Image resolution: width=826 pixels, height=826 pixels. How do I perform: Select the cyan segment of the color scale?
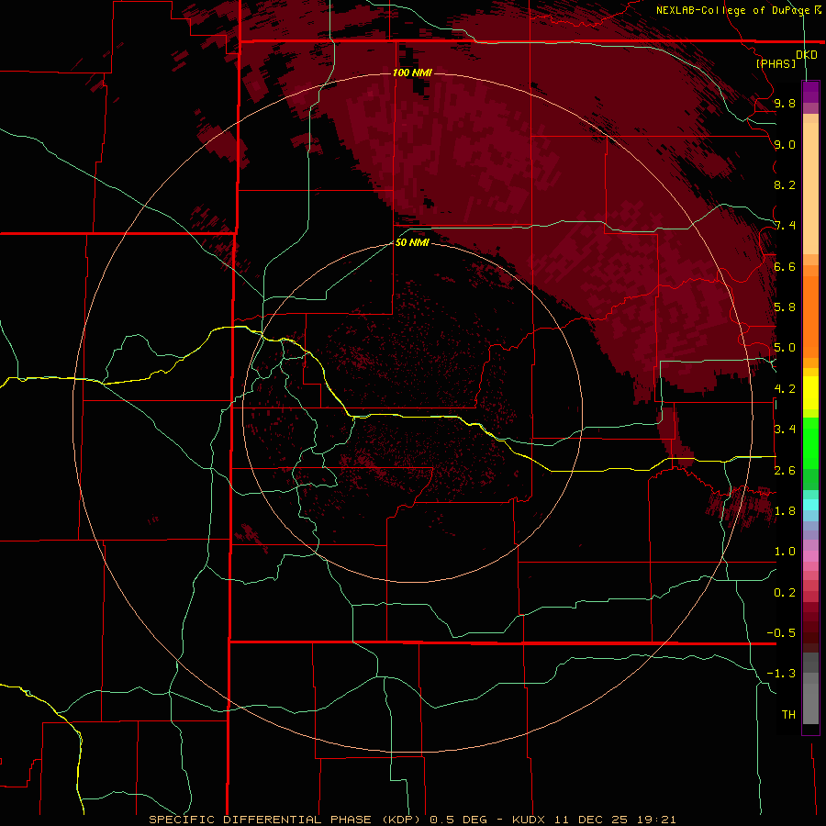[x=810, y=505]
